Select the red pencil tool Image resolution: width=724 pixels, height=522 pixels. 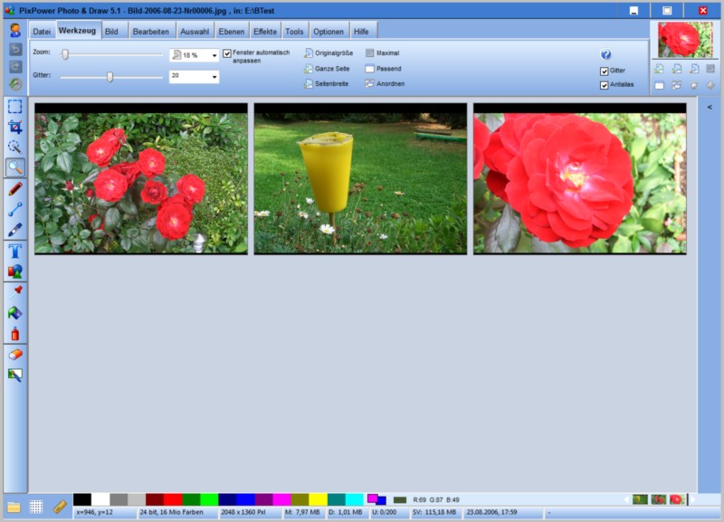coord(14,189)
